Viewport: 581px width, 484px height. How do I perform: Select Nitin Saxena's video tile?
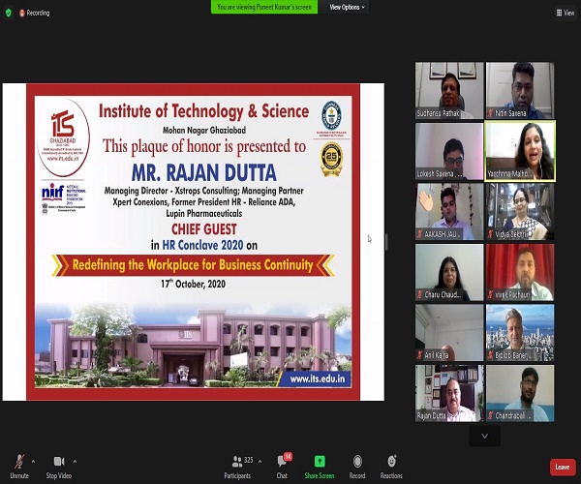520,90
